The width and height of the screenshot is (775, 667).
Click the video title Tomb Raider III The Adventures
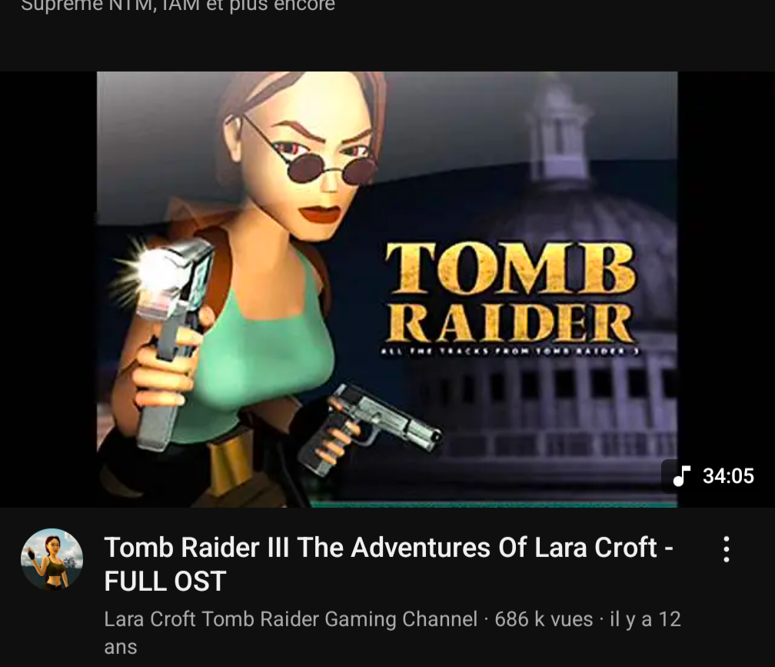388,548
